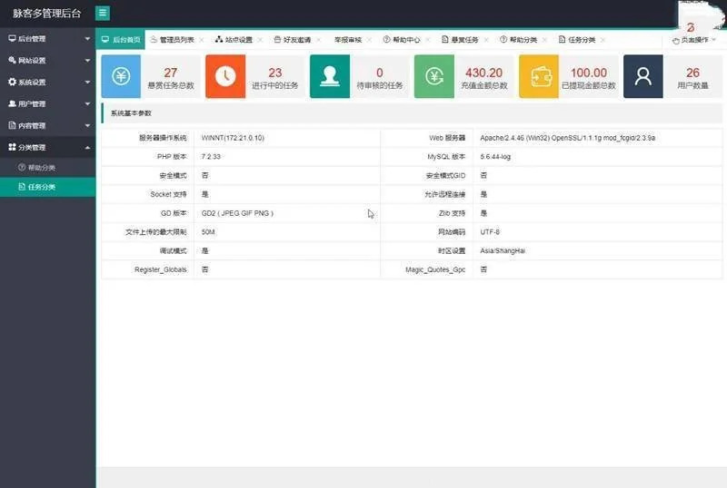Expand the 网站设置 sidebar menu
Image resolution: width=727 pixels, height=488 pixels.
click(47, 61)
